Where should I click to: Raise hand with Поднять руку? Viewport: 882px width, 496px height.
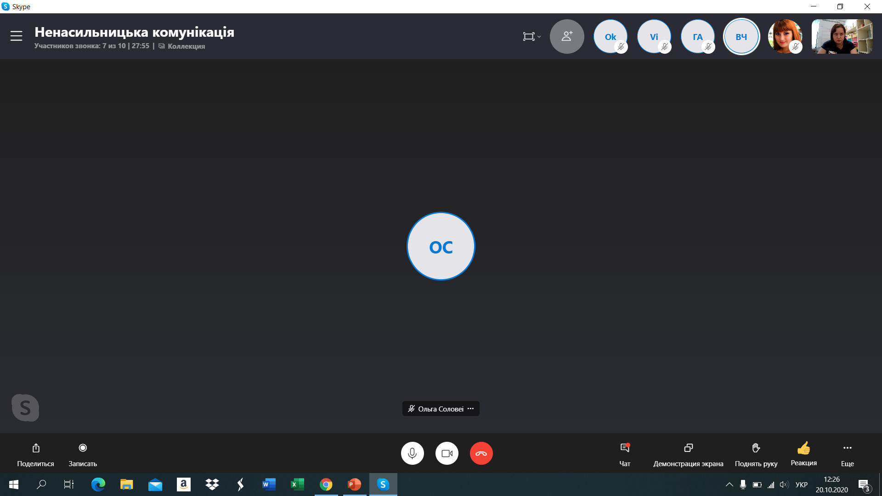pos(756,448)
